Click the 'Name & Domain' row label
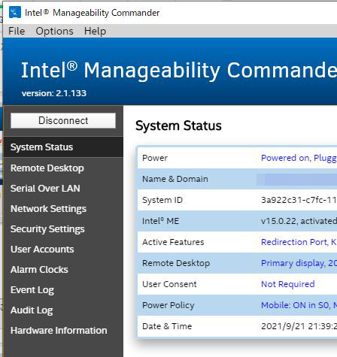The width and height of the screenshot is (337, 357). 175,179
